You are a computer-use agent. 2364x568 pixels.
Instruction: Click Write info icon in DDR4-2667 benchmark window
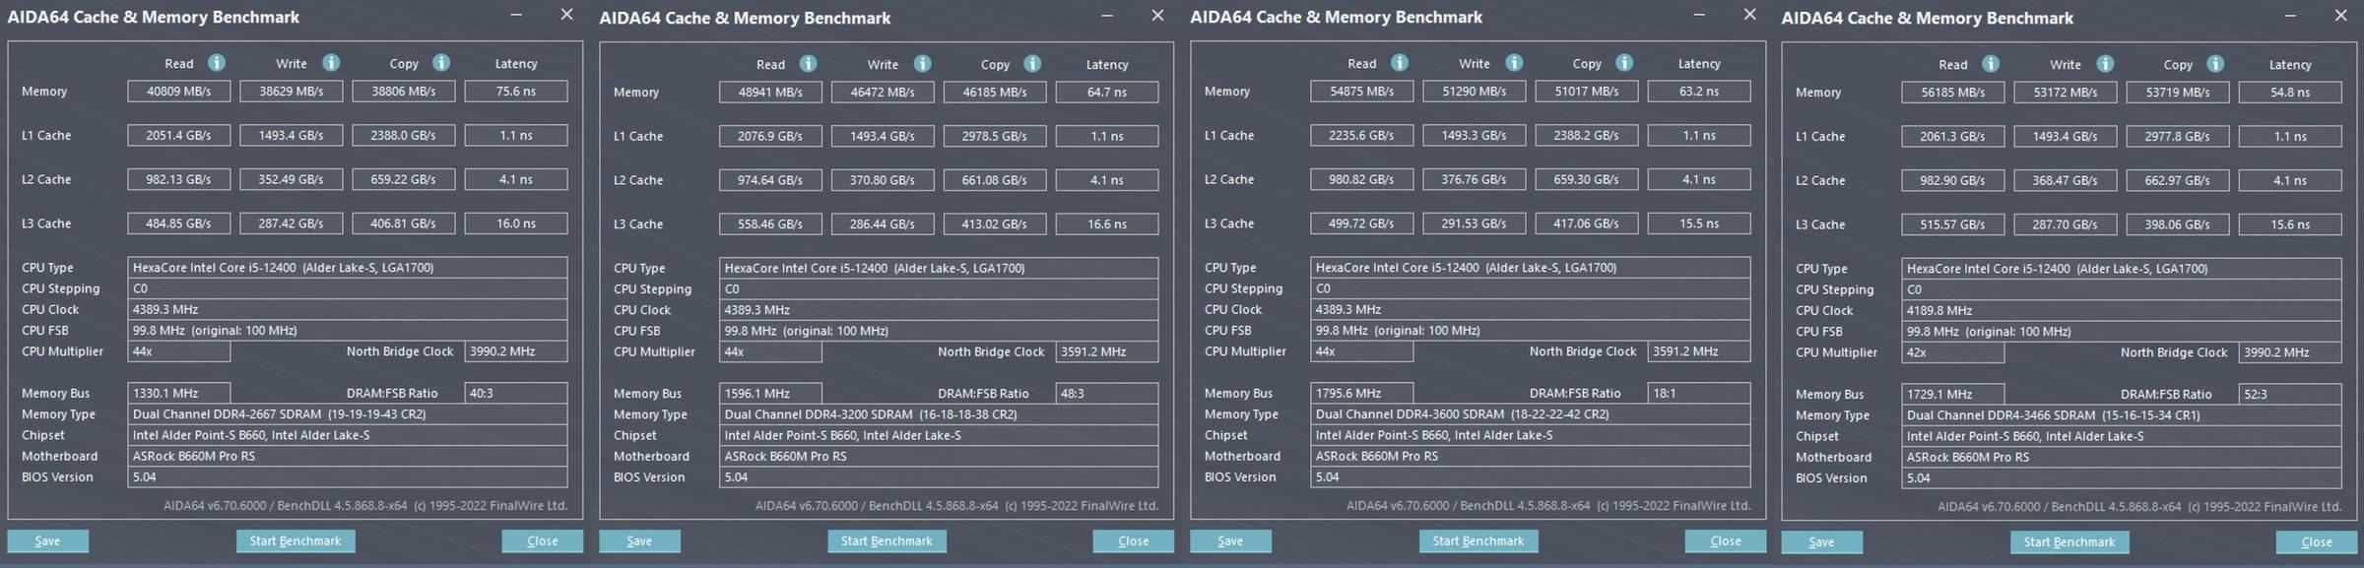pos(331,63)
